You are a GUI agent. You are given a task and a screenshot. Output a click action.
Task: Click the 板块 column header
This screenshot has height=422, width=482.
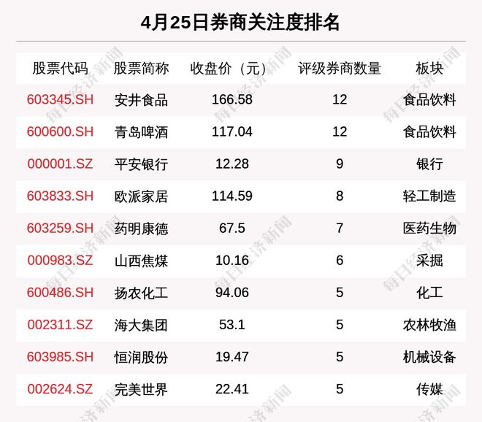[x=429, y=69]
